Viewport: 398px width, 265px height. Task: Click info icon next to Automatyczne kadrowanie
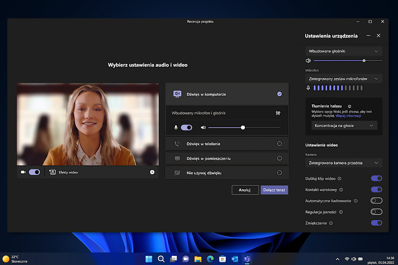(x=356, y=201)
